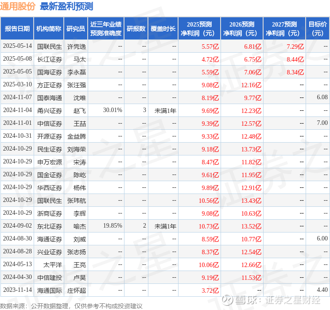
Task: Click the 机构简称 column header
Action: click(49, 29)
